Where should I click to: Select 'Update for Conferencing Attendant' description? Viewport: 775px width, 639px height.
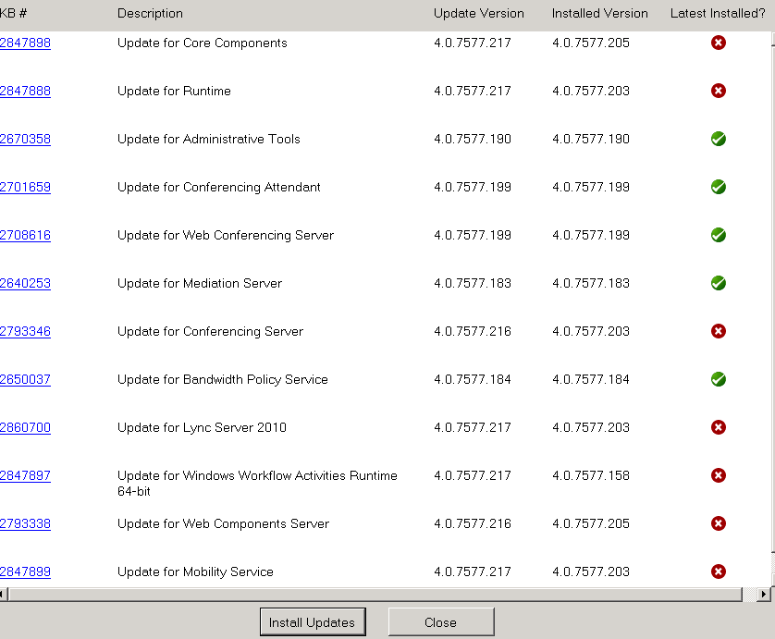click(x=219, y=188)
